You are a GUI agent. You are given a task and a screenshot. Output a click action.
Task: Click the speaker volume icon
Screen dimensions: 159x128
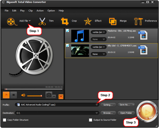click(23, 95)
